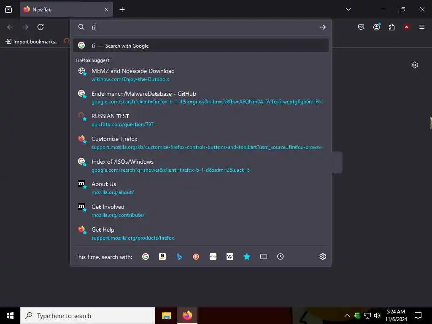Image resolution: width=432 pixels, height=324 pixels.
Task: Open the Firefox account menu
Action: [x=377, y=27]
